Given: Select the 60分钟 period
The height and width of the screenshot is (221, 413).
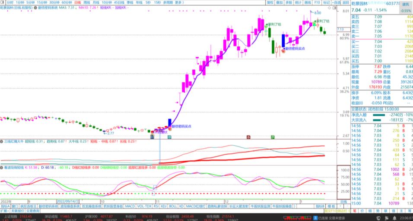Looking at the screenshot, I should [x=67, y=2].
